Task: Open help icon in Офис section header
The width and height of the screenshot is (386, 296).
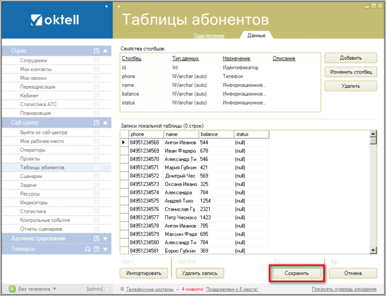Action: [96, 51]
